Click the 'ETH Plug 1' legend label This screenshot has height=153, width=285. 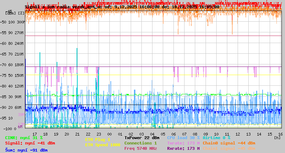(x=98, y=139)
